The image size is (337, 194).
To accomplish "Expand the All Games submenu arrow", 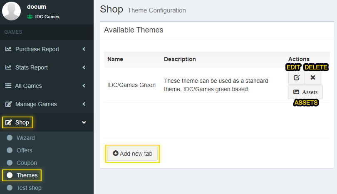I will 84,86.
